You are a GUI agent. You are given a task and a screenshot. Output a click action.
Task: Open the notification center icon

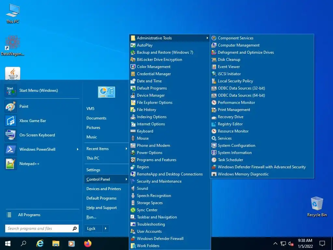click(322, 243)
